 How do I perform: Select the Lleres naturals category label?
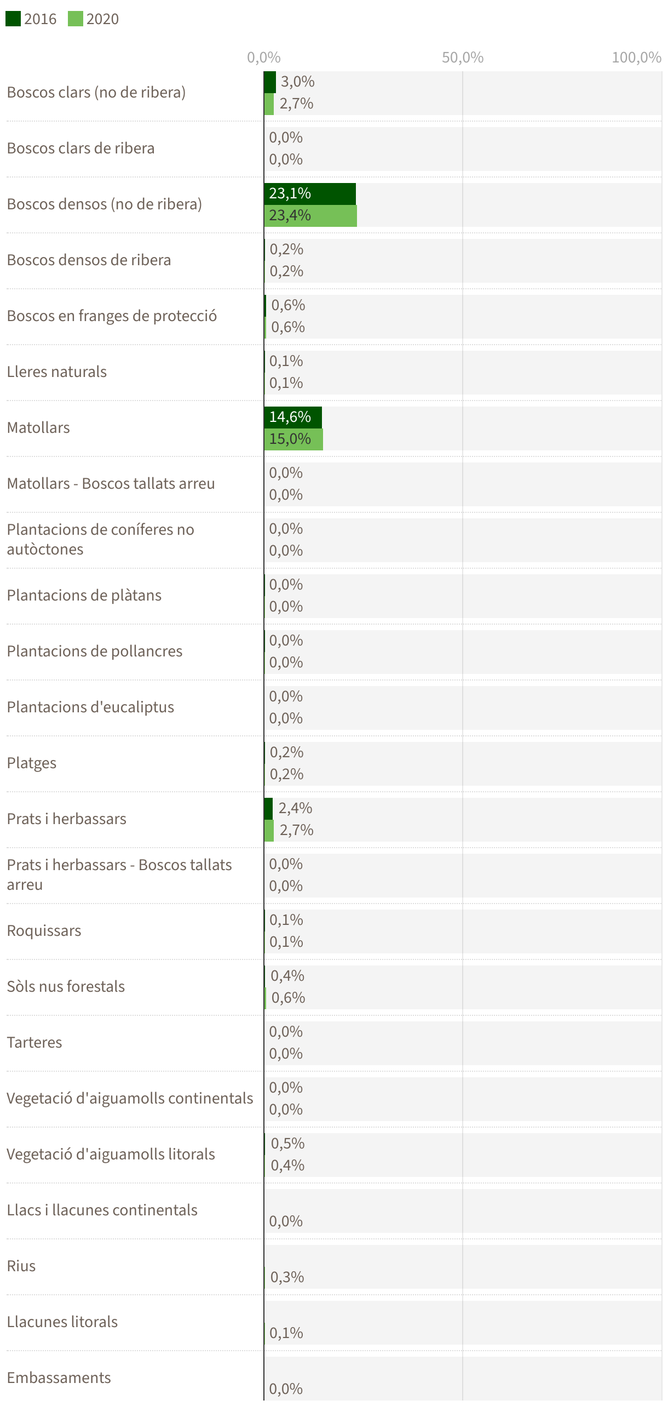click(57, 372)
